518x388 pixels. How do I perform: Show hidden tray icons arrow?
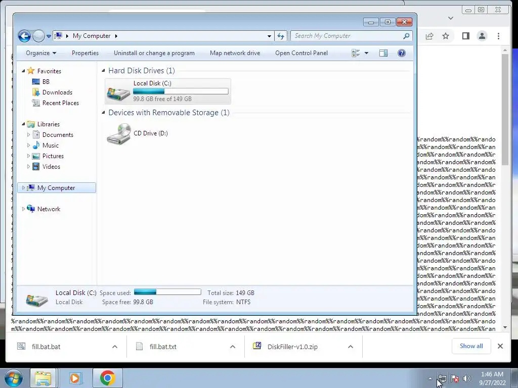click(x=430, y=378)
